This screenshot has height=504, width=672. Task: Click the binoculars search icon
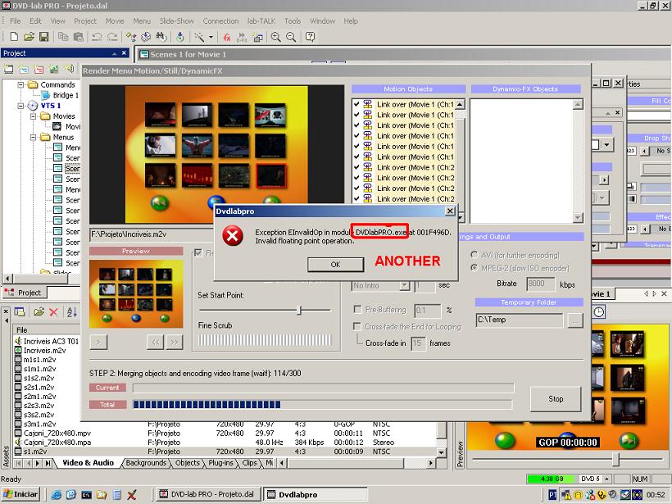[x=161, y=37]
